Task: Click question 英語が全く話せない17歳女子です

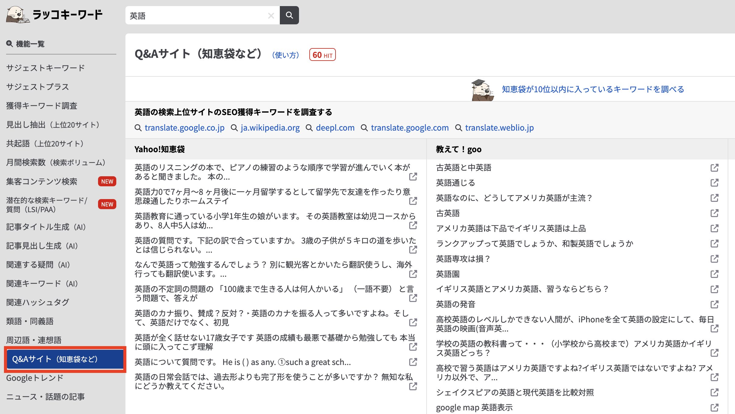Action: (x=275, y=342)
